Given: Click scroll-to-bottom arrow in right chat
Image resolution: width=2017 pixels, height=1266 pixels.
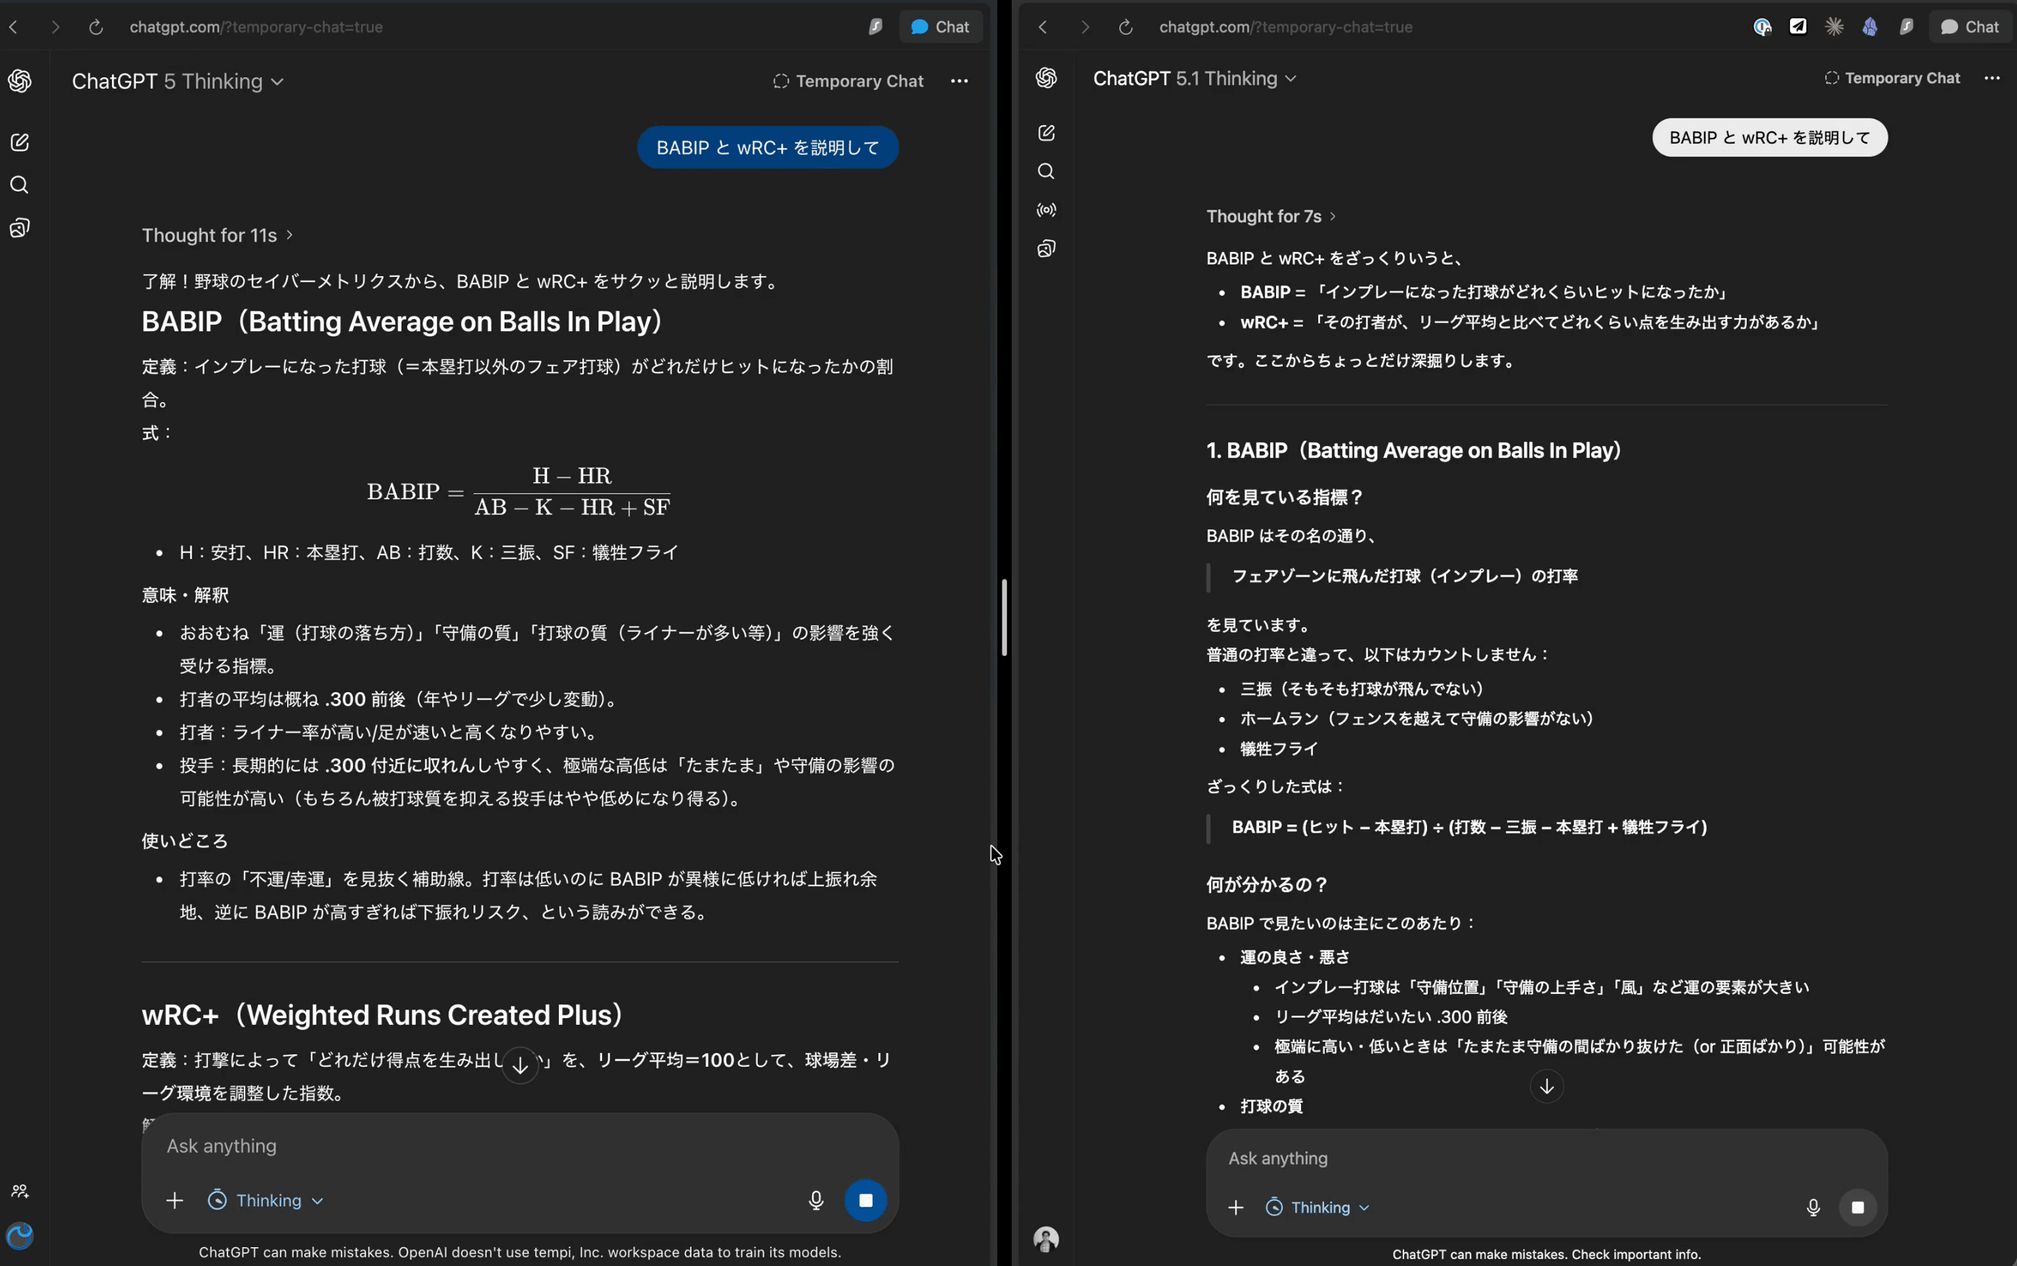Looking at the screenshot, I should (x=1546, y=1086).
